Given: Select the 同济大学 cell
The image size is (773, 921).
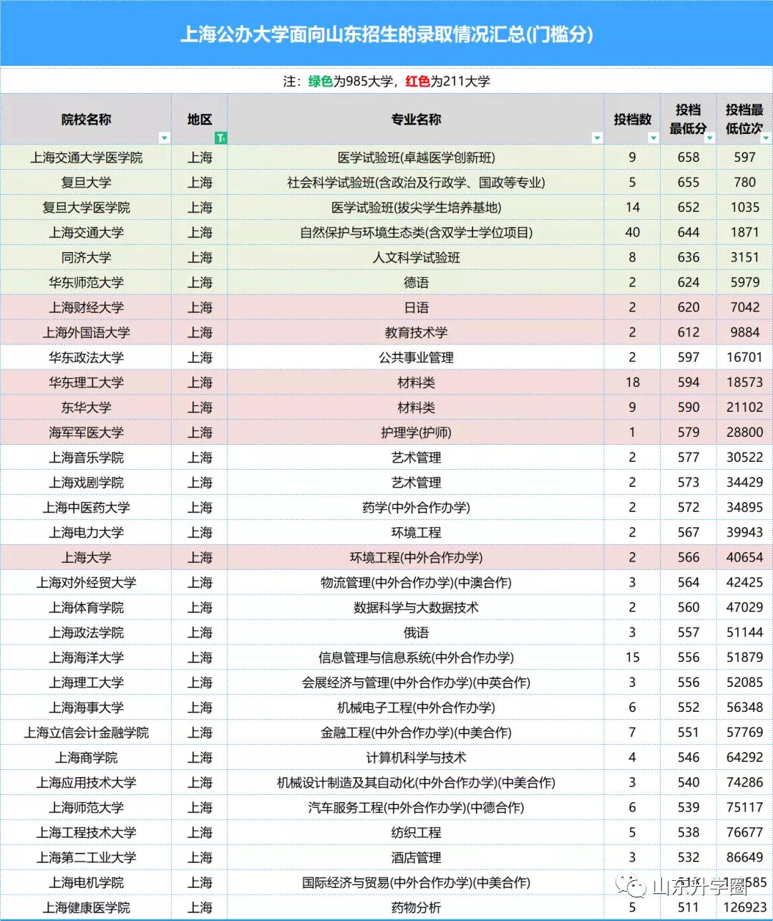Looking at the screenshot, I should tap(86, 257).
